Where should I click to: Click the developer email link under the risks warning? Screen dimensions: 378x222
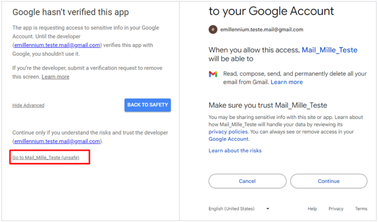[x=57, y=141]
